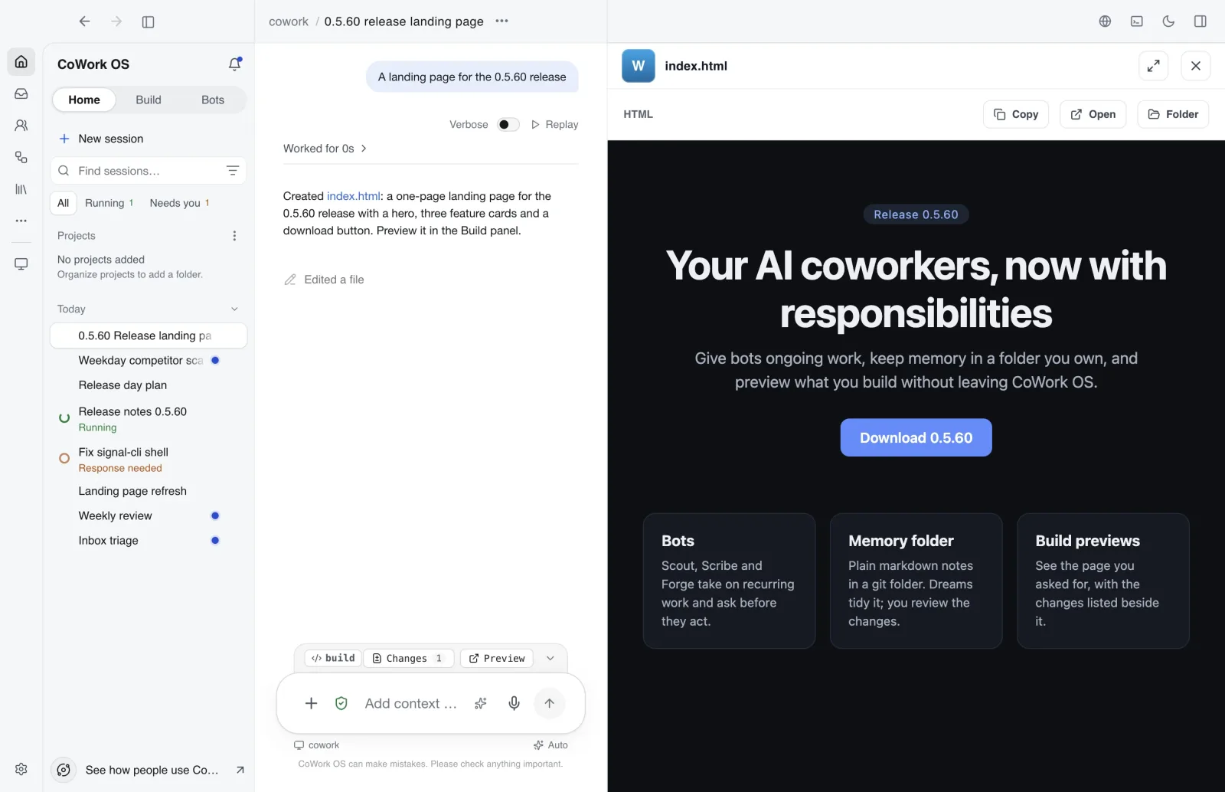Open the Projects three-dot menu
The width and height of the screenshot is (1225, 792).
234,236
